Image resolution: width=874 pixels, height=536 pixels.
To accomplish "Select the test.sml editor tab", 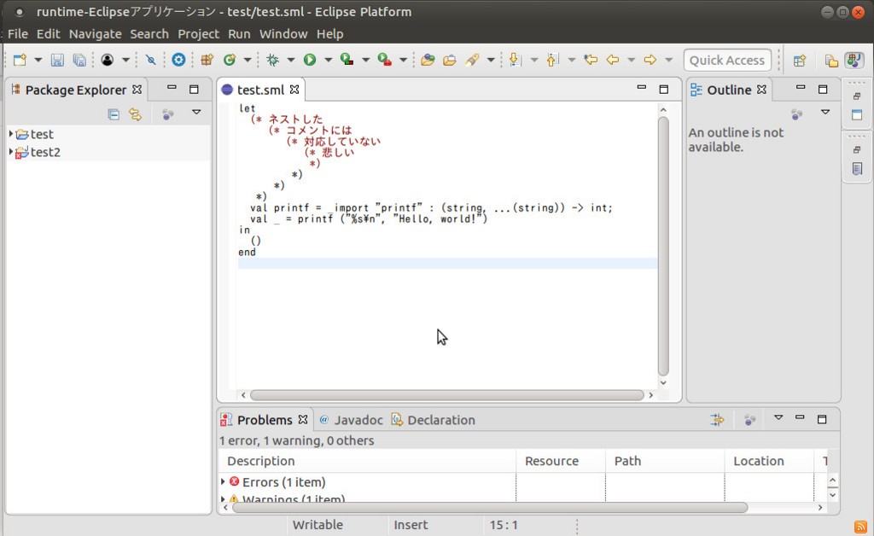I will 260,90.
